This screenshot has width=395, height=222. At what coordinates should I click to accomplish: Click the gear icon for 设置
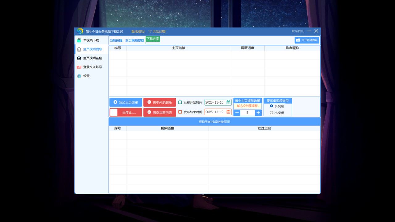tap(79, 76)
